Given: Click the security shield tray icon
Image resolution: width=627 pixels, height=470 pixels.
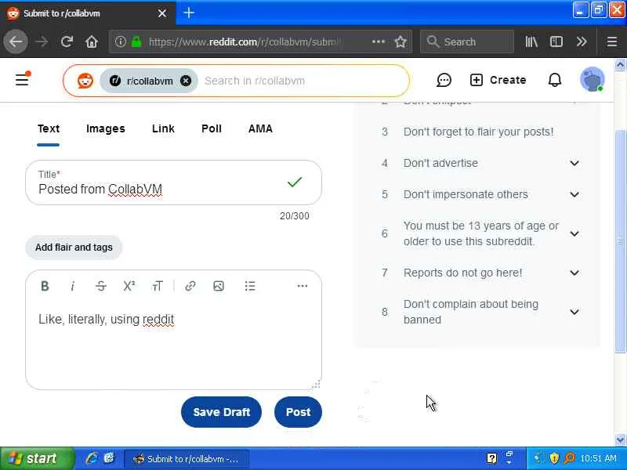Looking at the screenshot, I should click(x=554, y=458).
